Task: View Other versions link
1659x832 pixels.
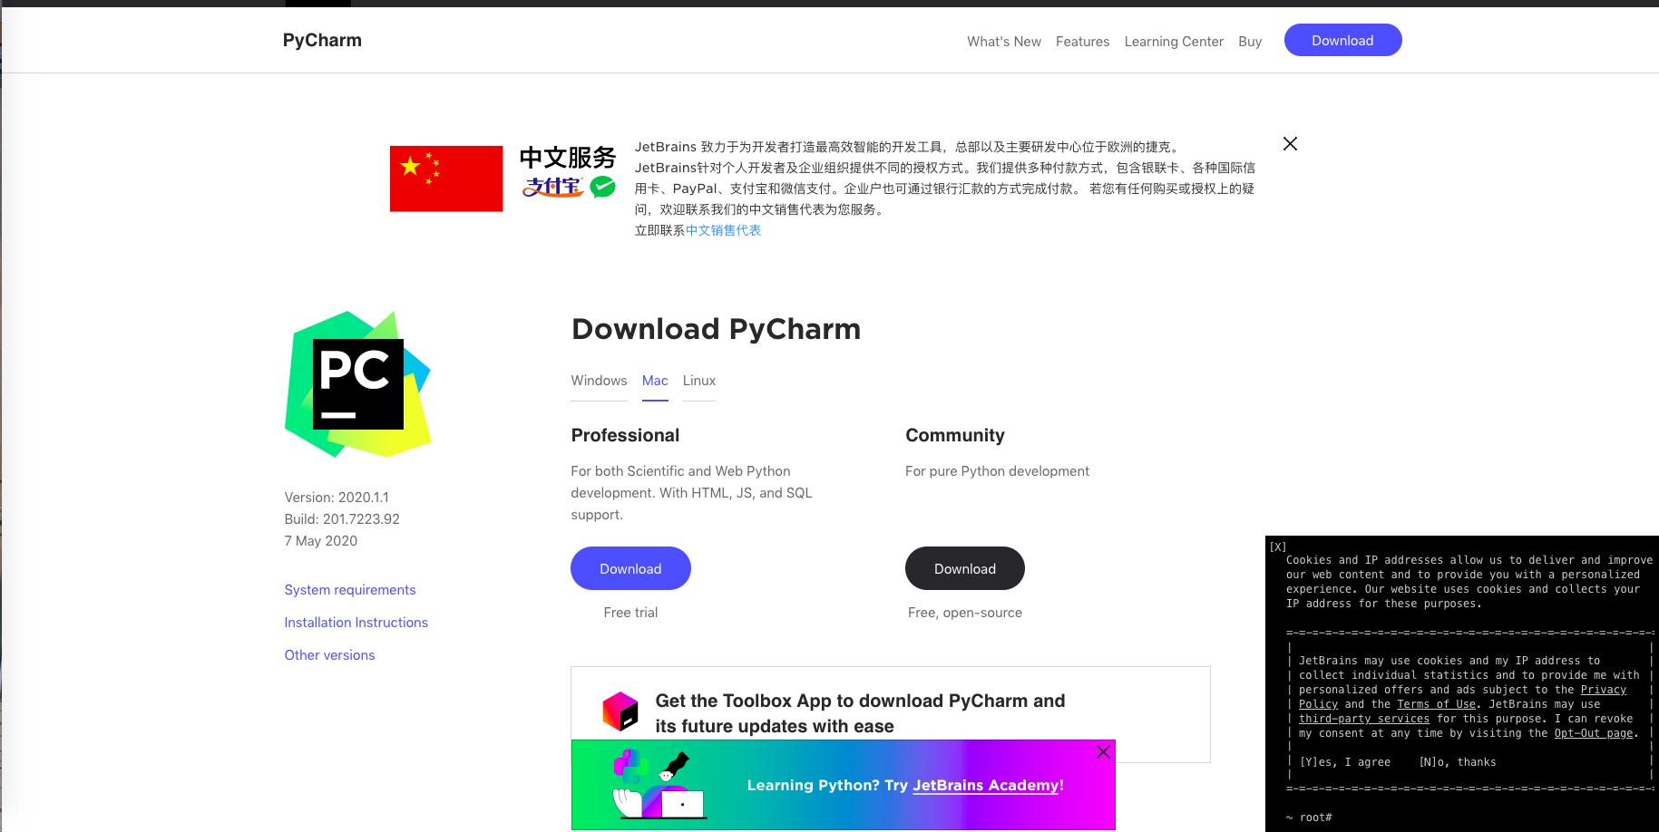Action: point(330,655)
